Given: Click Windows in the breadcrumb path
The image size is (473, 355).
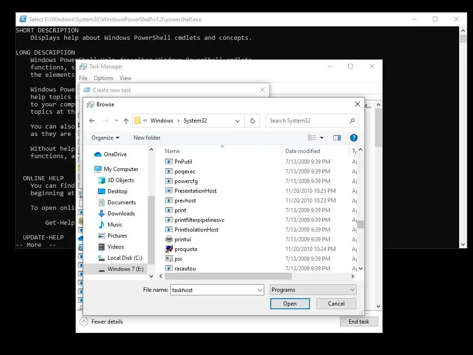Looking at the screenshot, I should 162,121.
